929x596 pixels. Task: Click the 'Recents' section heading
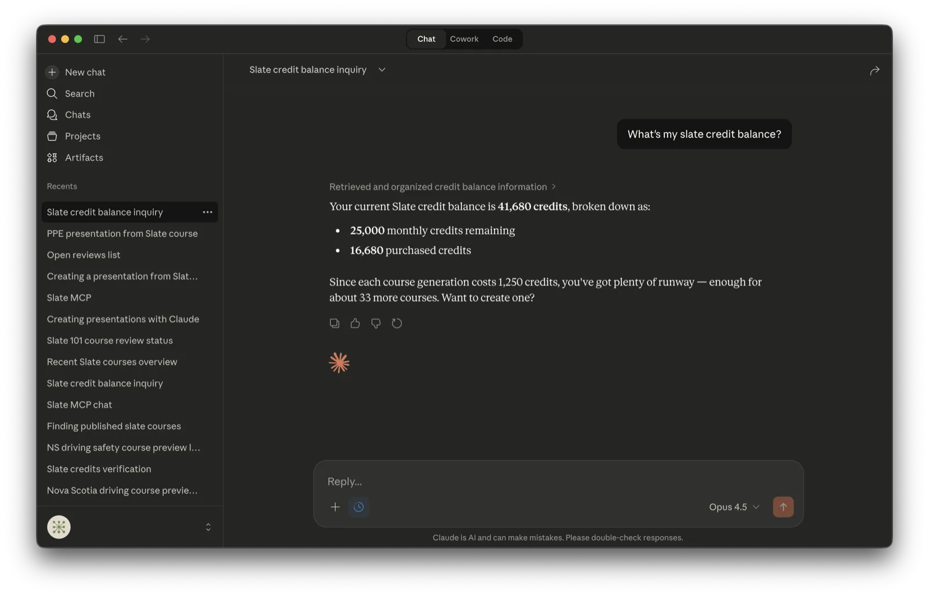(x=62, y=186)
